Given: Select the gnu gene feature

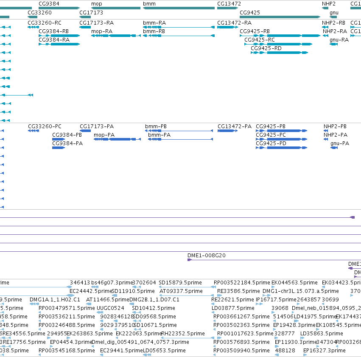Looking at the screenshot, I should click(x=333, y=17).
